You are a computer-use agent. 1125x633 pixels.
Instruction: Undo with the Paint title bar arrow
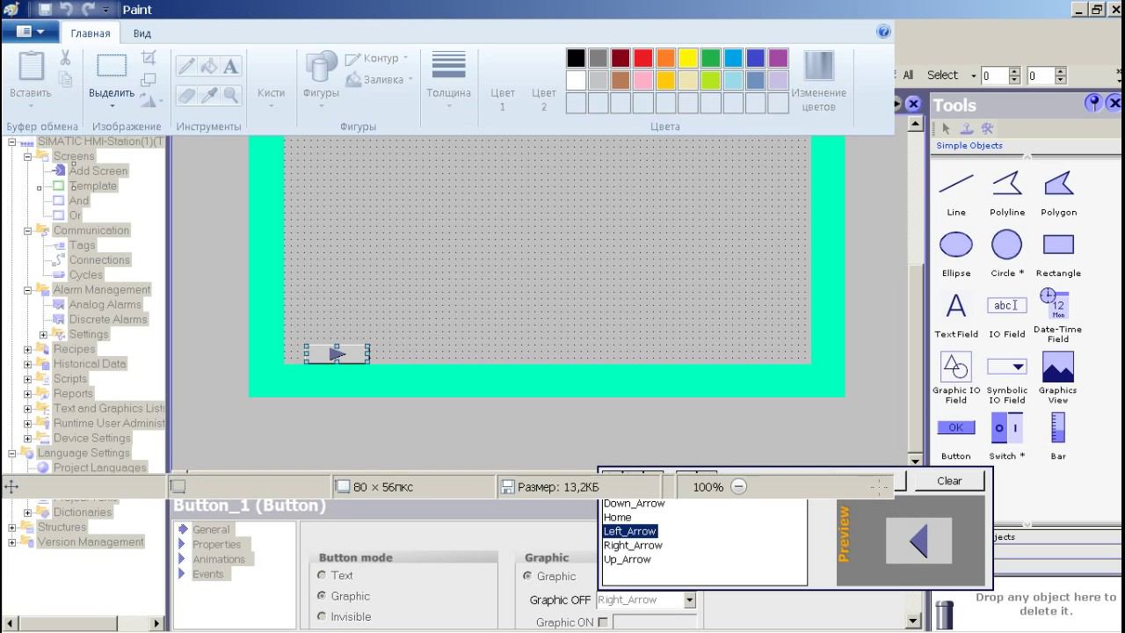coord(67,10)
